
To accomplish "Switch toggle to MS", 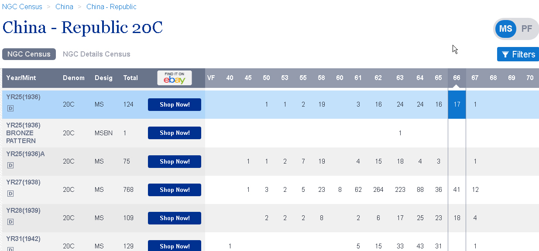I will click(x=506, y=29).
